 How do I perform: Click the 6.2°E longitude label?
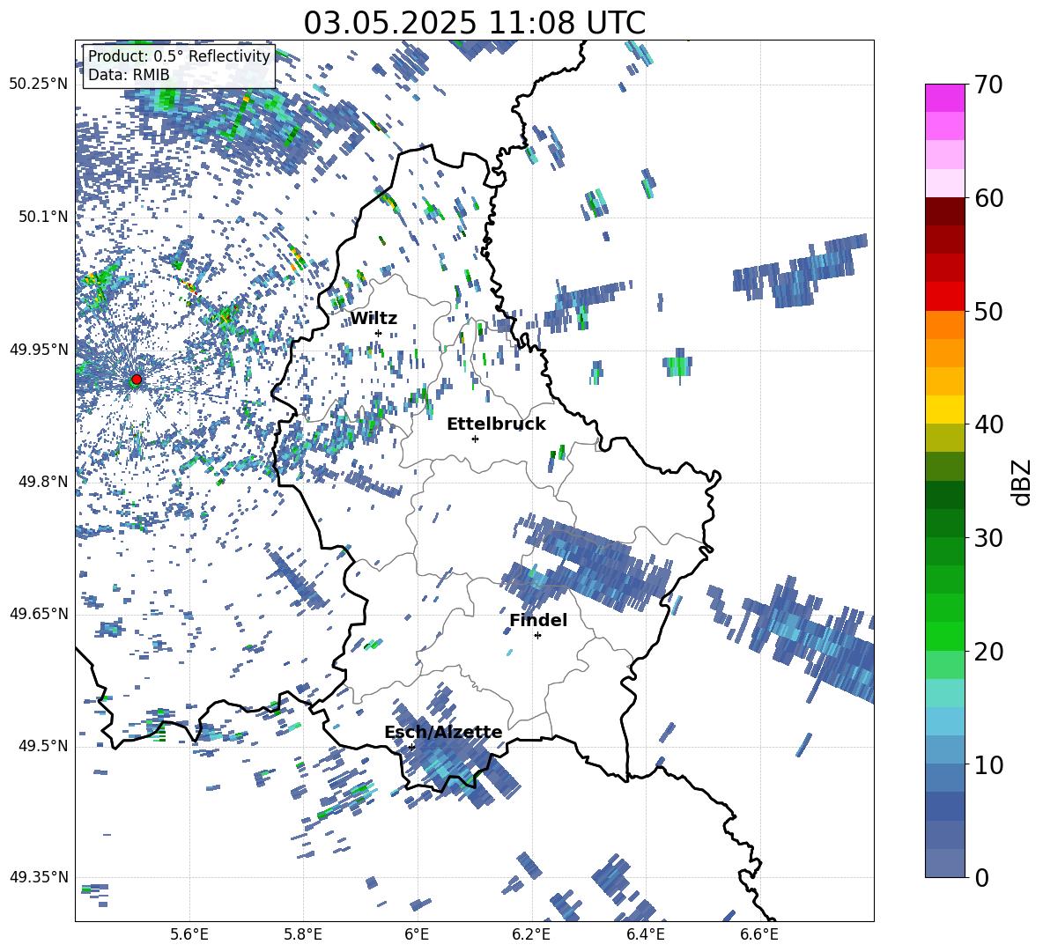point(531,934)
